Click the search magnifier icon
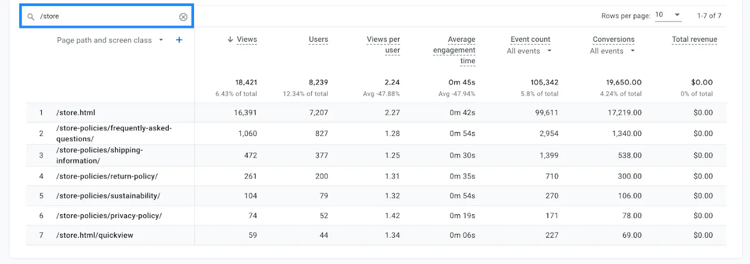This screenshot has height=264, width=750. [31, 17]
